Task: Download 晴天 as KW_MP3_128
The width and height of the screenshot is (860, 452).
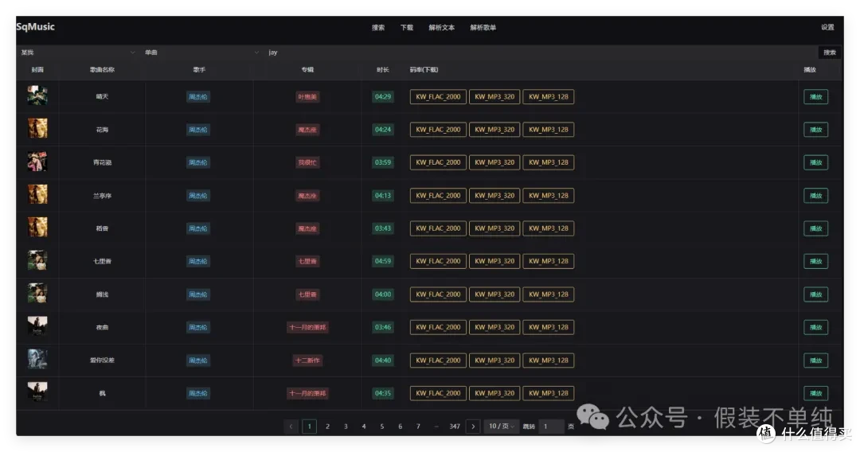Action: (548, 97)
